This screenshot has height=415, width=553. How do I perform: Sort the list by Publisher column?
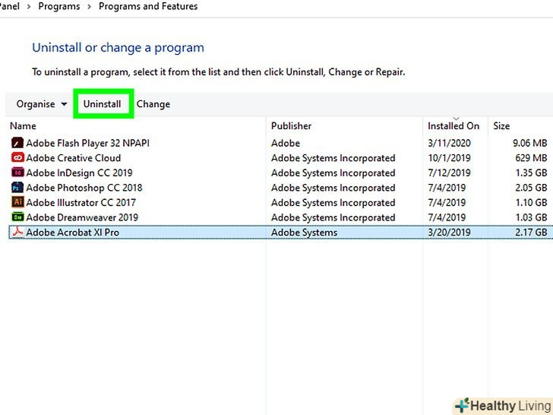tap(292, 126)
